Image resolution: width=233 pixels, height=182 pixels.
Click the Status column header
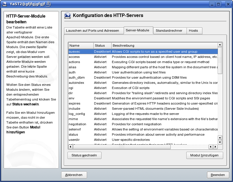pos(102,45)
